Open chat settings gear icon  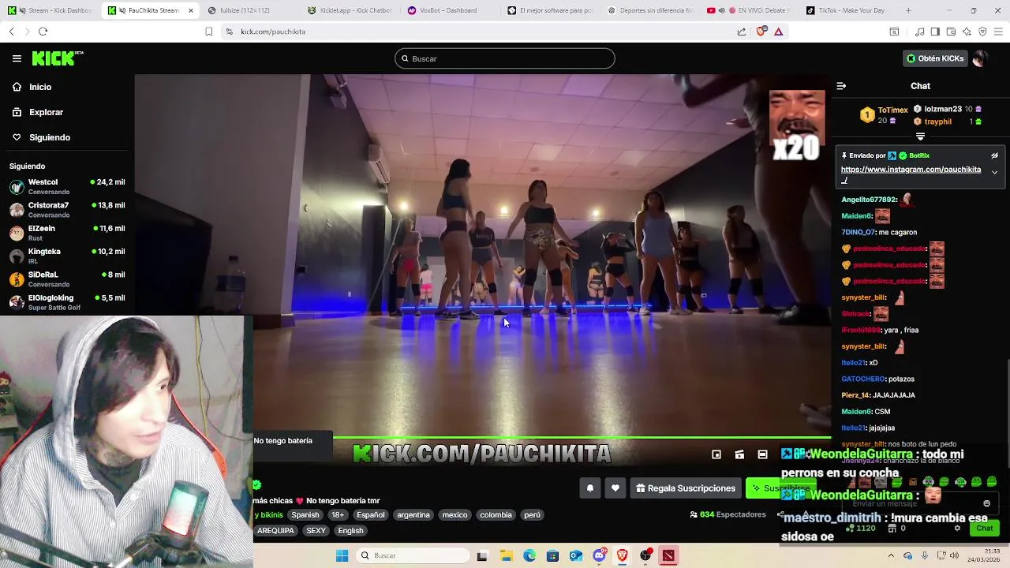pos(957,529)
